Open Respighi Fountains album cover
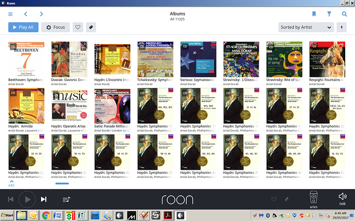Image resolution: width=355 pixels, height=221 pixels. [x=327, y=59]
